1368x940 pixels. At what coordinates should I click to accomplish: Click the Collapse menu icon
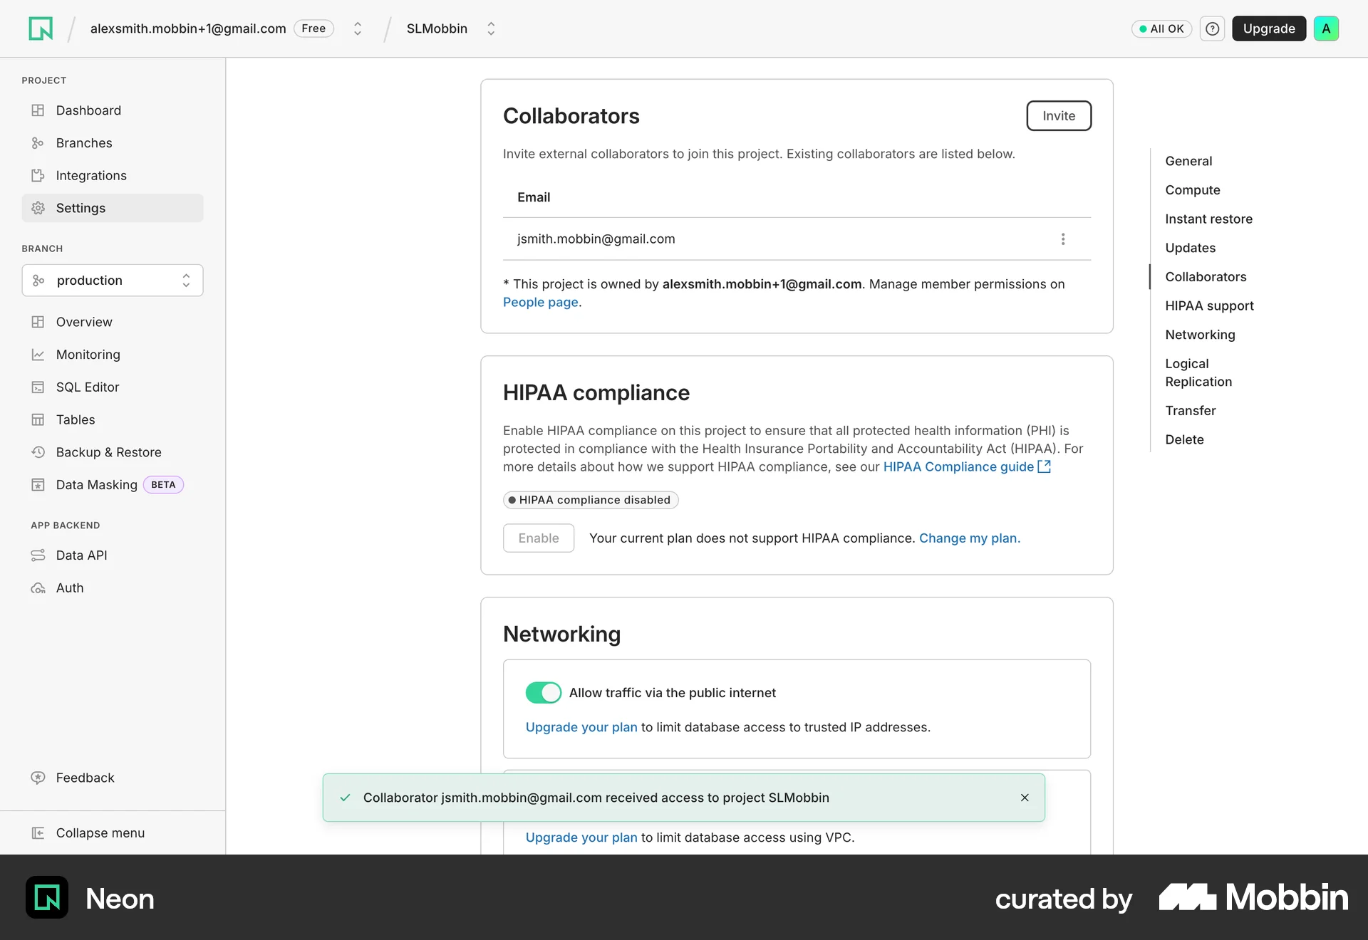[38, 833]
